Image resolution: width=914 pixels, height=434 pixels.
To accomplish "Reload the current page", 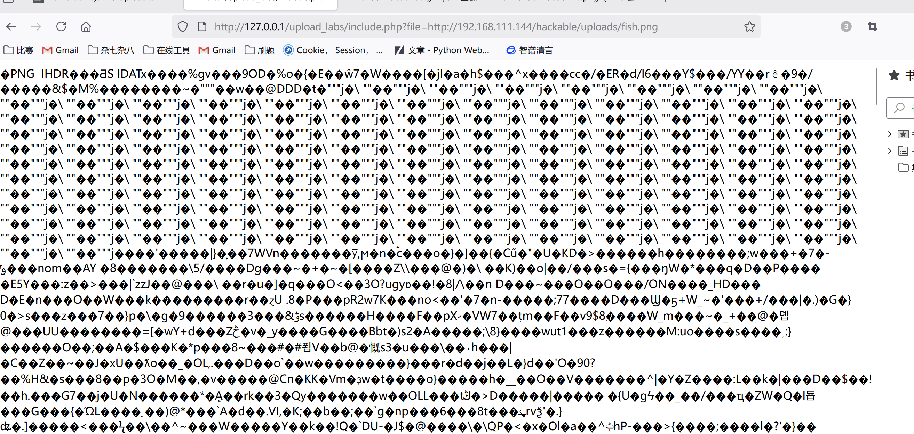I will [x=61, y=26].
